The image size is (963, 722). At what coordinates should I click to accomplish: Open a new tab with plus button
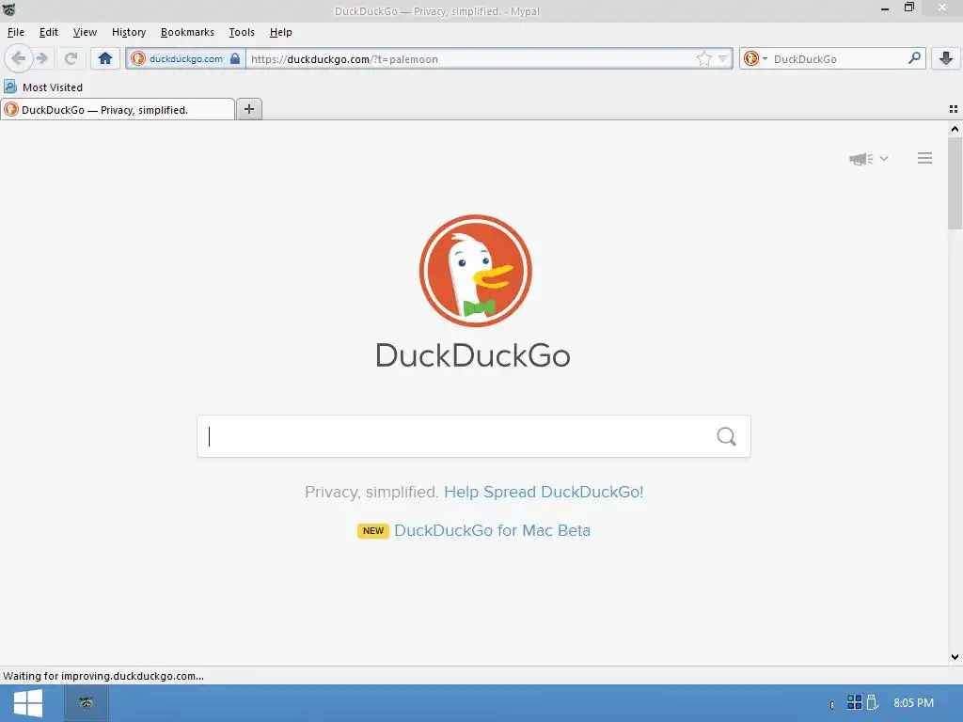pos(248,109)
